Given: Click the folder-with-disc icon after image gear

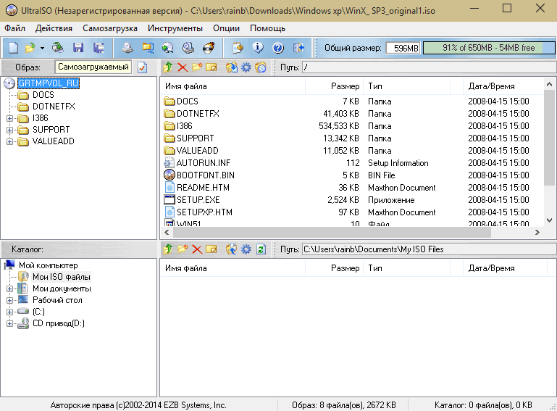Looking at the screenshot, I should click(260, 67).
